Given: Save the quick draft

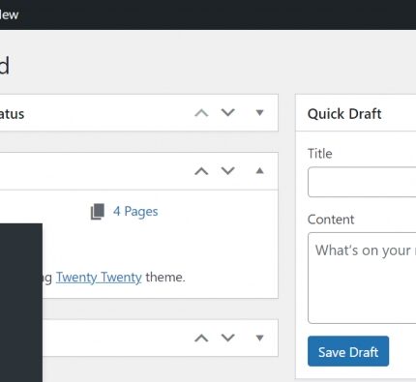Looking at the screenshot, I should [348, 351].
